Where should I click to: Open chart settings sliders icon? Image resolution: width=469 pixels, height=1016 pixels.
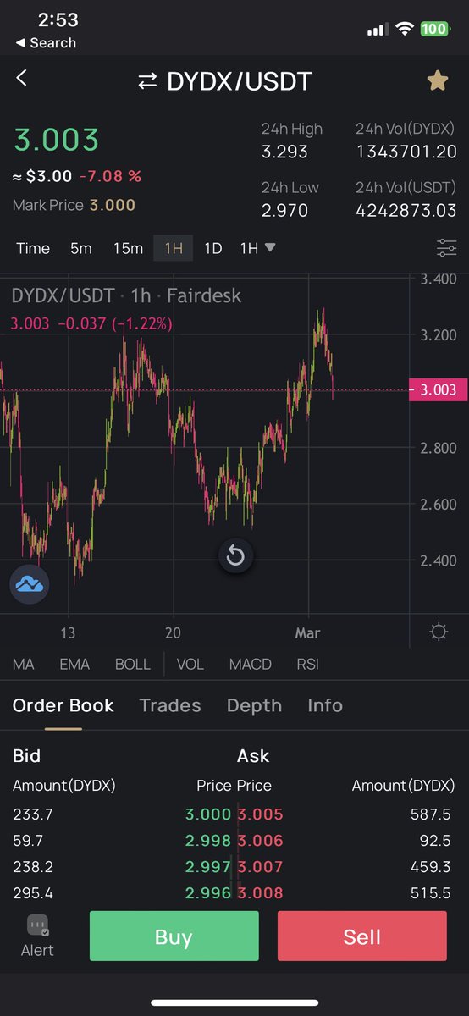[446, 248]
